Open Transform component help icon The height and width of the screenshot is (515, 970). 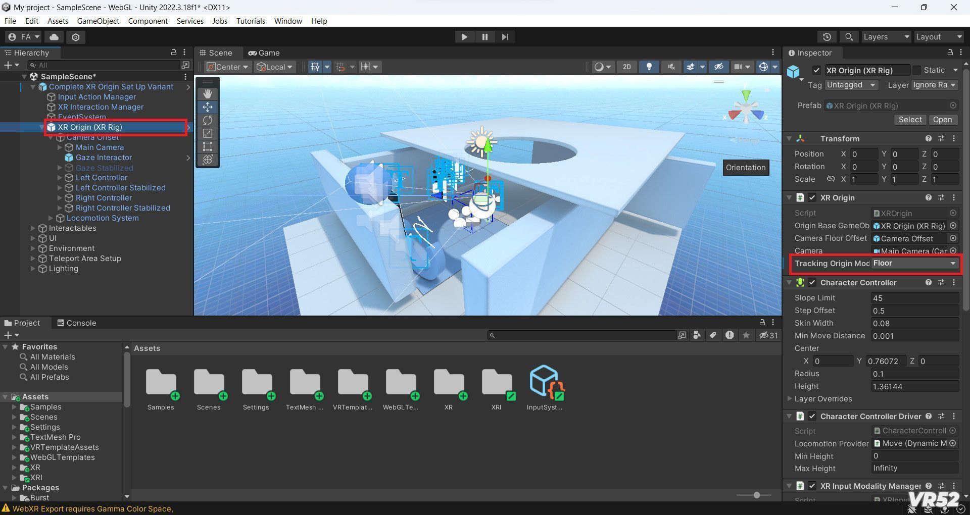(928, 138)
